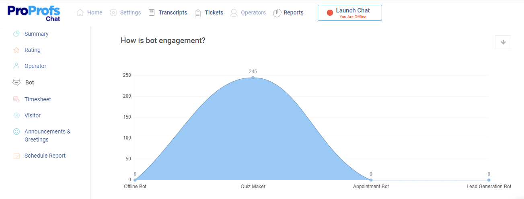Click the Quiz Maker 245 data point
The image size is (524, 199).
(253, 78)
